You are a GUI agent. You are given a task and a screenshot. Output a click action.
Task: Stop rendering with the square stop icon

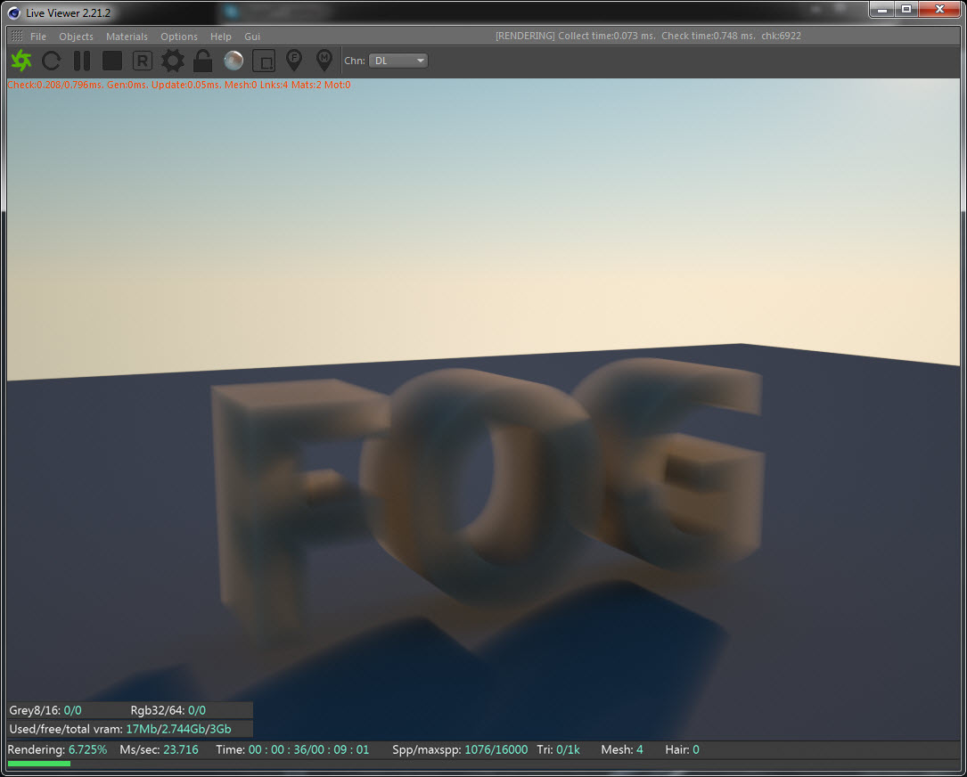point(111,61)
